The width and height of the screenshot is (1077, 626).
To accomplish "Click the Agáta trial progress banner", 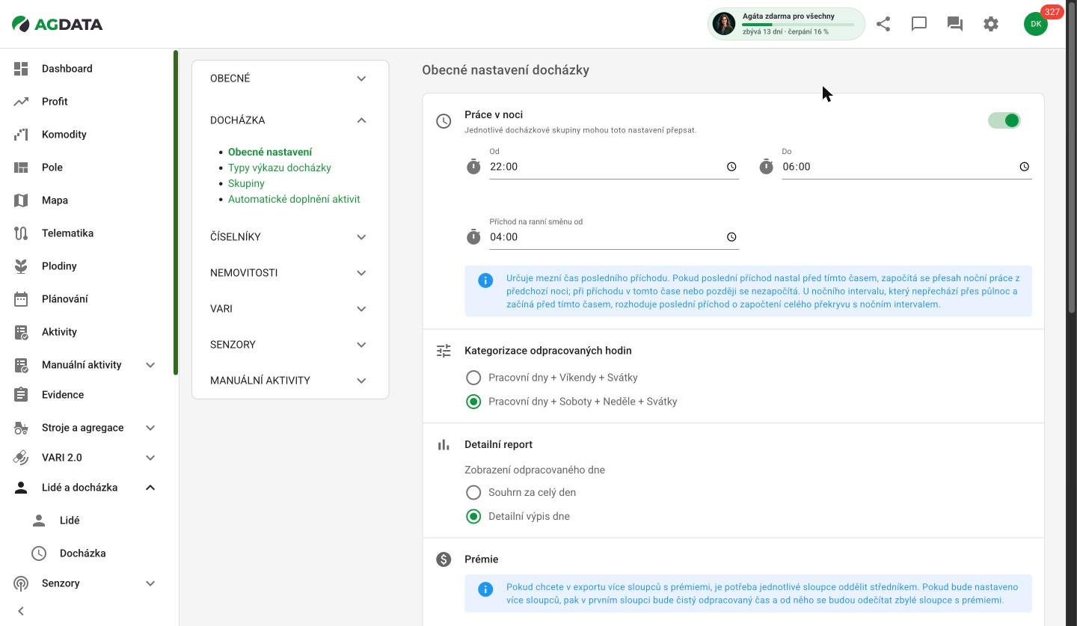I will click(786, 24).
